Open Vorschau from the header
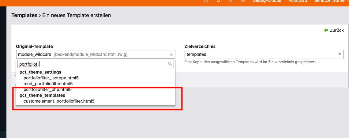This screenshot has height=138, width=349. coord(298,1)
